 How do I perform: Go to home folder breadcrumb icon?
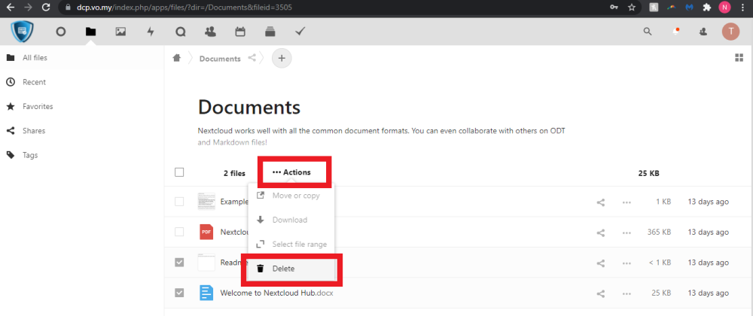pos(177,58)
